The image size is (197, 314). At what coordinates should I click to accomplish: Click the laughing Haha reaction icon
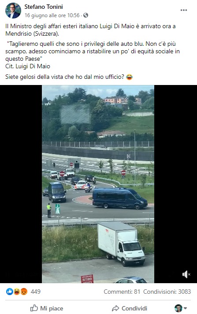coord(17,292)
